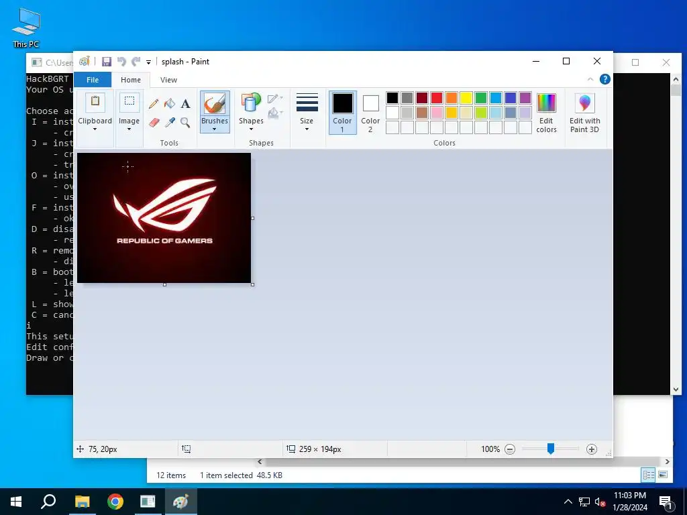
Task: Select Color 2 background button
Action: [x=370, y=113]
